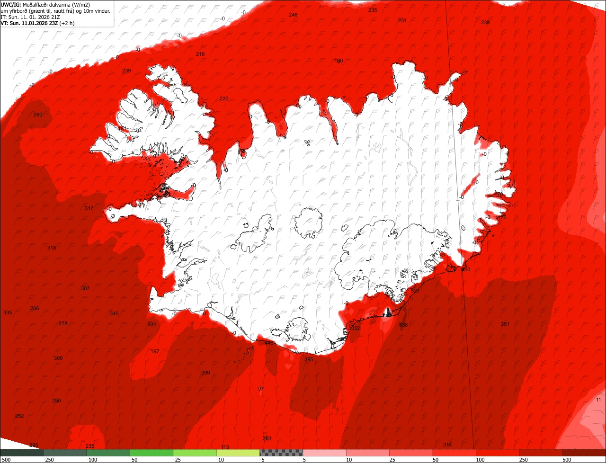Click the checkered legend swatch between -5 and 5

pos(281,453)
